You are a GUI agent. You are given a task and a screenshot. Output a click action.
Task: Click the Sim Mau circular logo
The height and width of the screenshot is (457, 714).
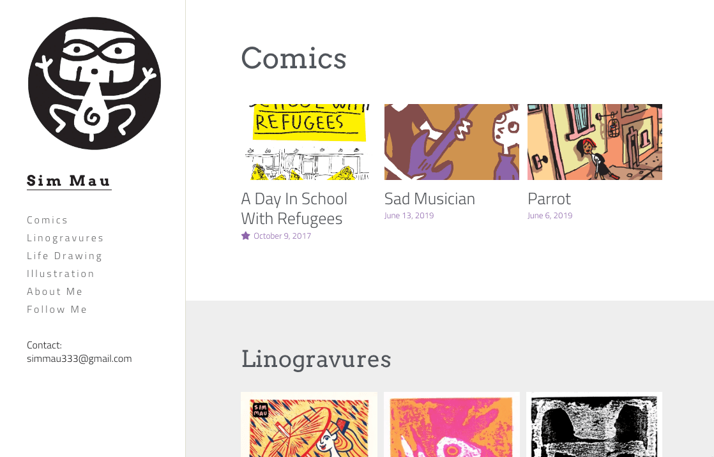click(x=95, y=84)
